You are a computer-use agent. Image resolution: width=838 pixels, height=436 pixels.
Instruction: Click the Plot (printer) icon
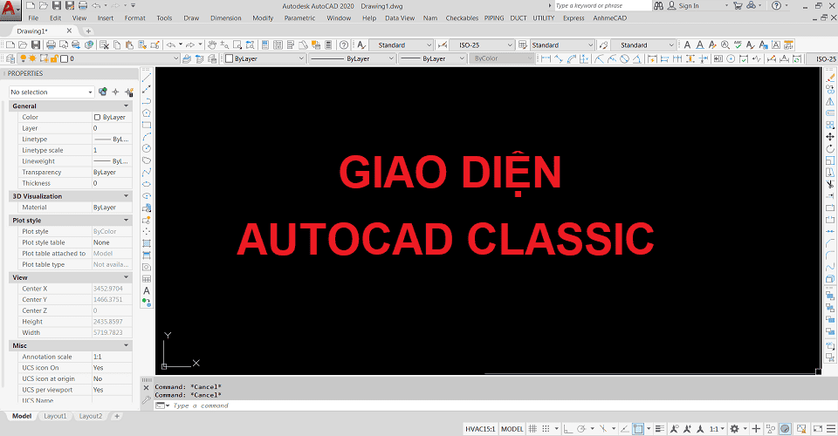tap(51, 44)
